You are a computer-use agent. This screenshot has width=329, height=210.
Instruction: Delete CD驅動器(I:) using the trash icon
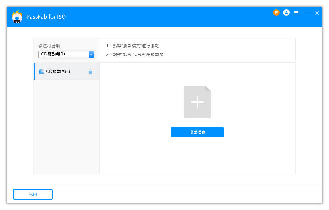(90, 72)
